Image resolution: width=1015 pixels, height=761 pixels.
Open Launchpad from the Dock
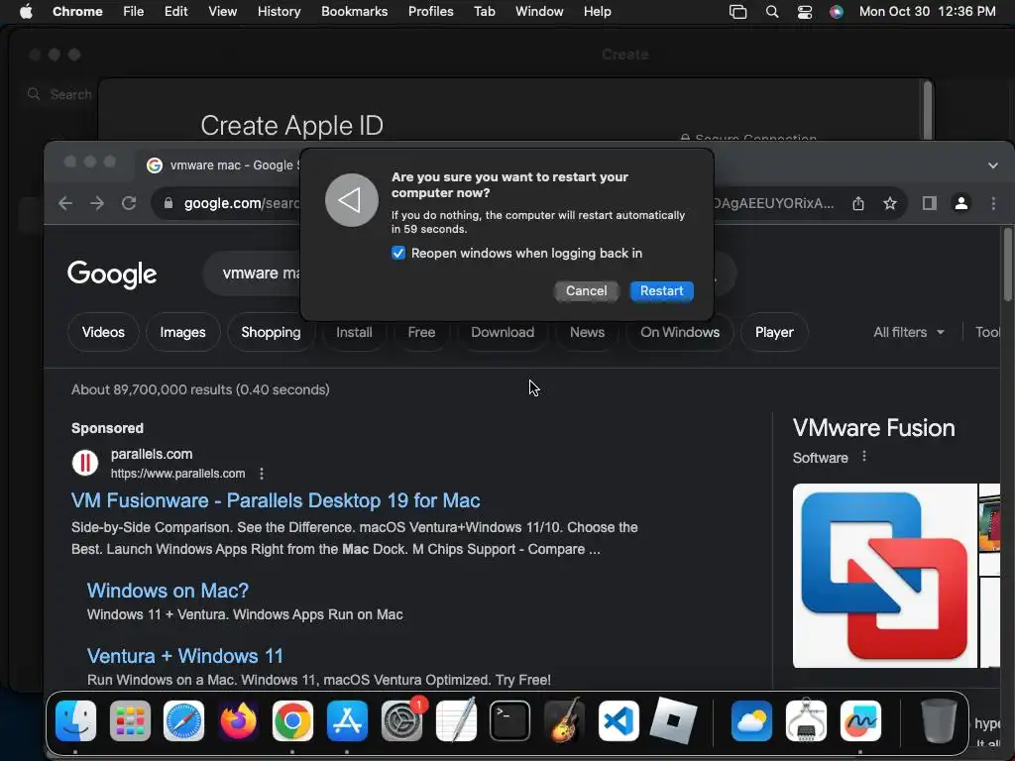pyautogui.click(x=130, y=720)
